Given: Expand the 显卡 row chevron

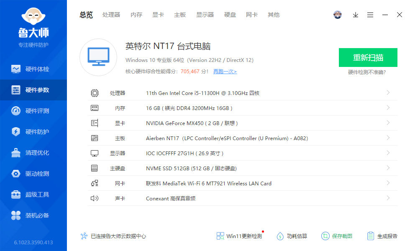Looking at the screenshot, I should tap(388, 123).
